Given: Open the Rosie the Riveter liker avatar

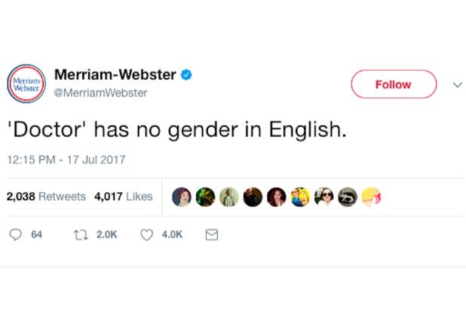Looking at the screenshot, I should click(299, 197).
